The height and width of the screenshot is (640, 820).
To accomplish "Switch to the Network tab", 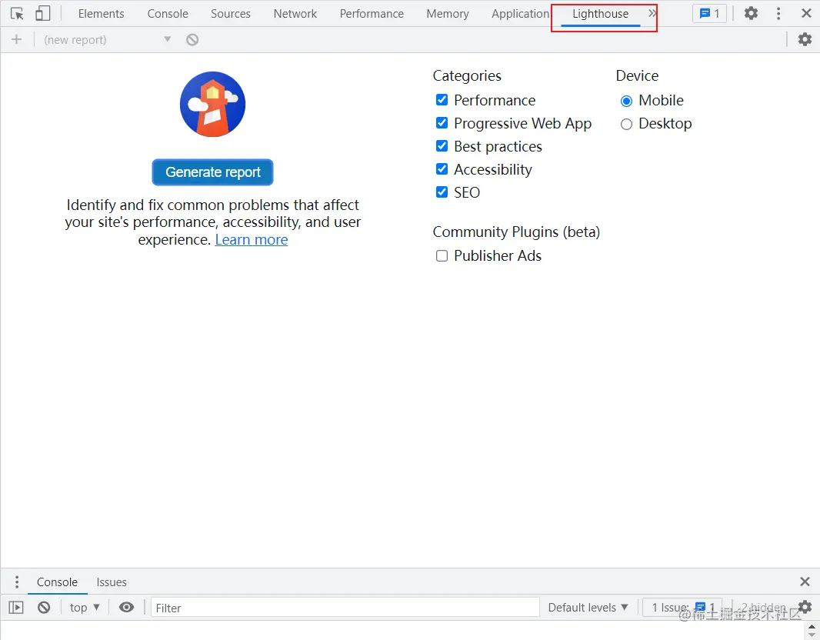I will click(295, 14).
